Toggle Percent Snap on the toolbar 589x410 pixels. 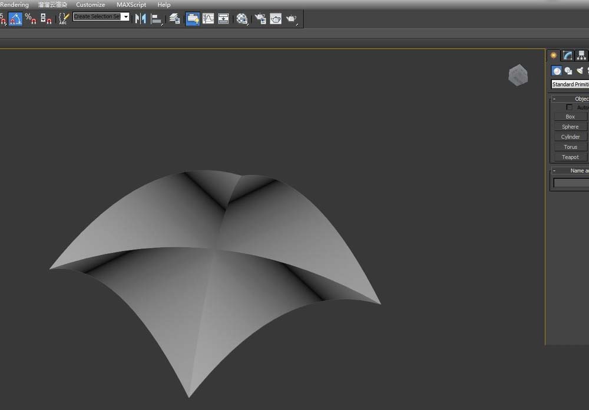click(28, 18)
